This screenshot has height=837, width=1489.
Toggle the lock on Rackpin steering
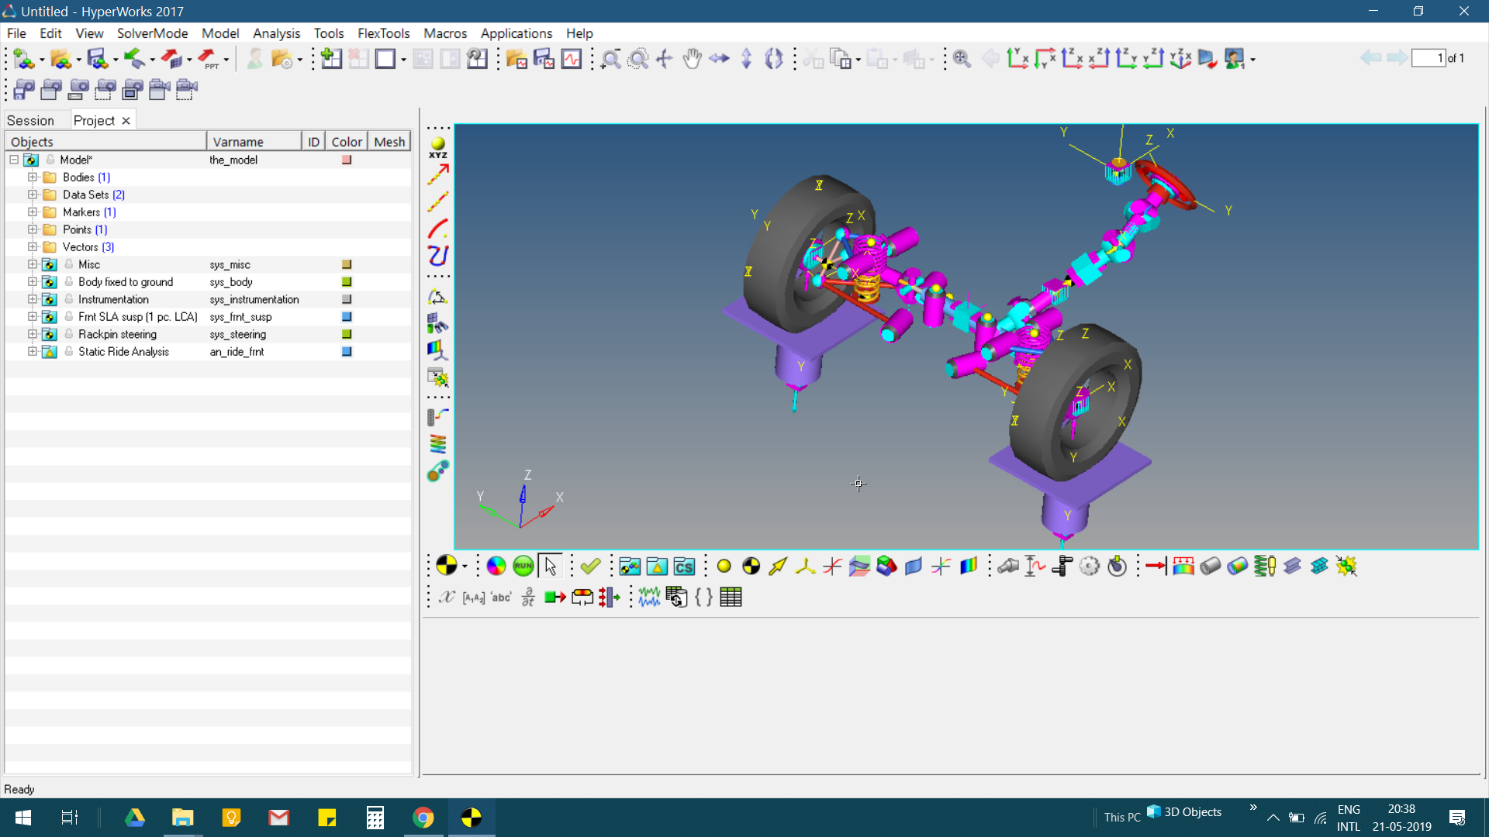[x=68, y=334]
